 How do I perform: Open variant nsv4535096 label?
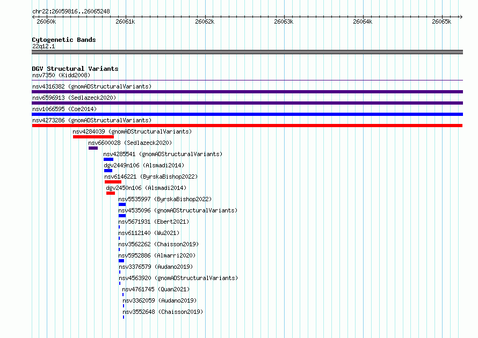coord(178,210)
